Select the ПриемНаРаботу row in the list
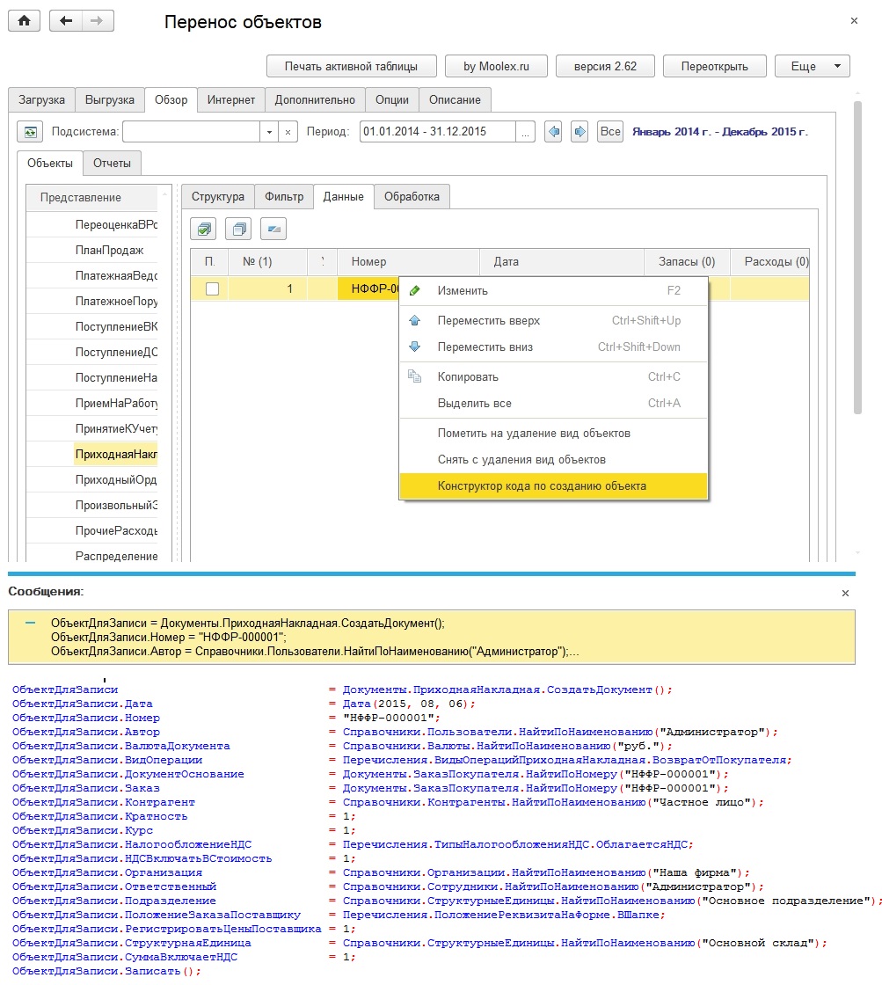 click(92, 404)
